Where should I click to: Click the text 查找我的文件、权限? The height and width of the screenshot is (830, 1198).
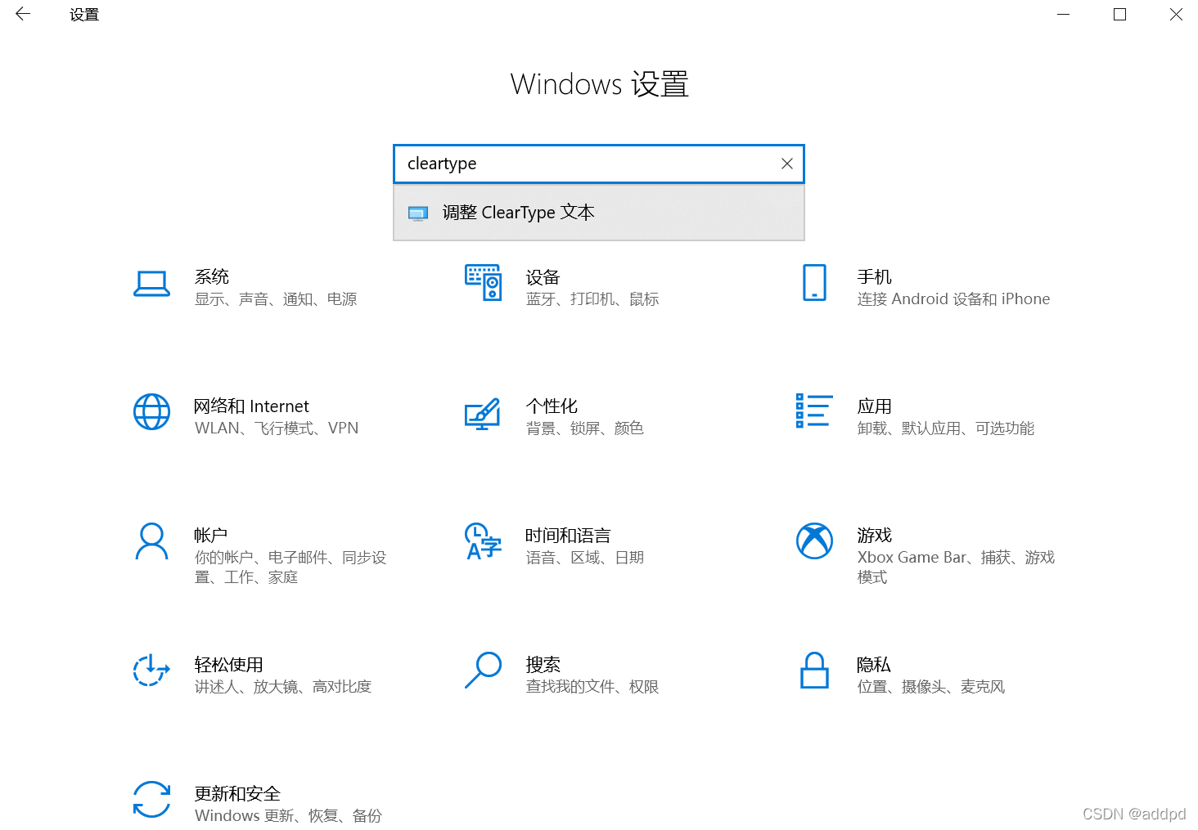(x=592, y=687)
